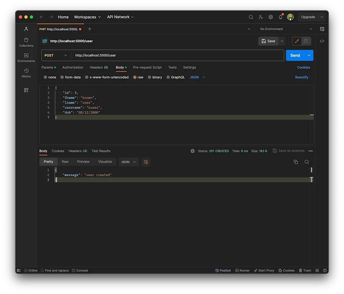Beautify the JSON request body
Screen dimensions: 344x294
[301, 77]
